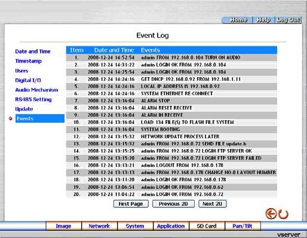Open the Timestamp settings link
This screenshot has height=238, width=307.
(29, 61)
